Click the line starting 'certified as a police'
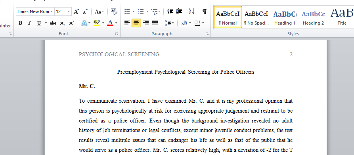The width and height of the screenshot is (354, 155). tap(186, 121)
